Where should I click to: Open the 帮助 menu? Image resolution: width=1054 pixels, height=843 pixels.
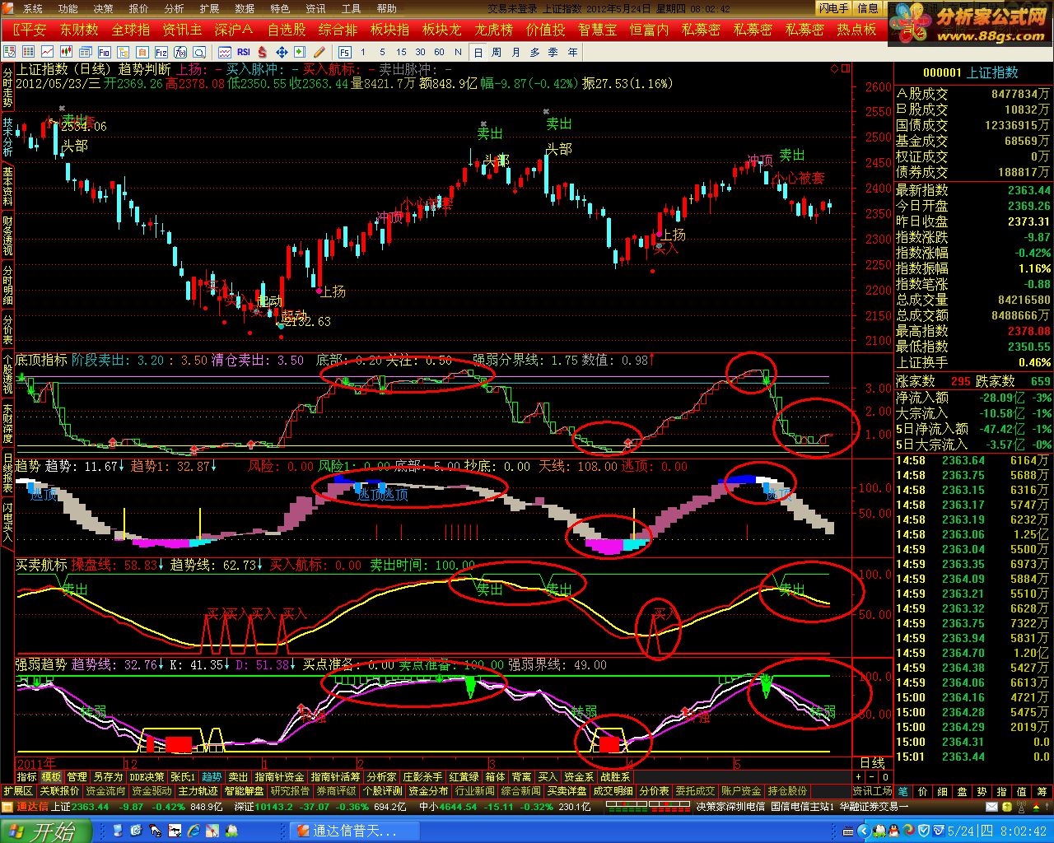386,8
